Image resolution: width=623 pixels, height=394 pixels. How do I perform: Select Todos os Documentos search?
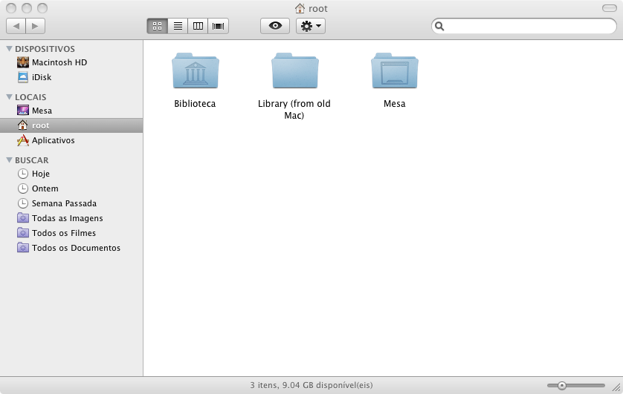point(71,248)
